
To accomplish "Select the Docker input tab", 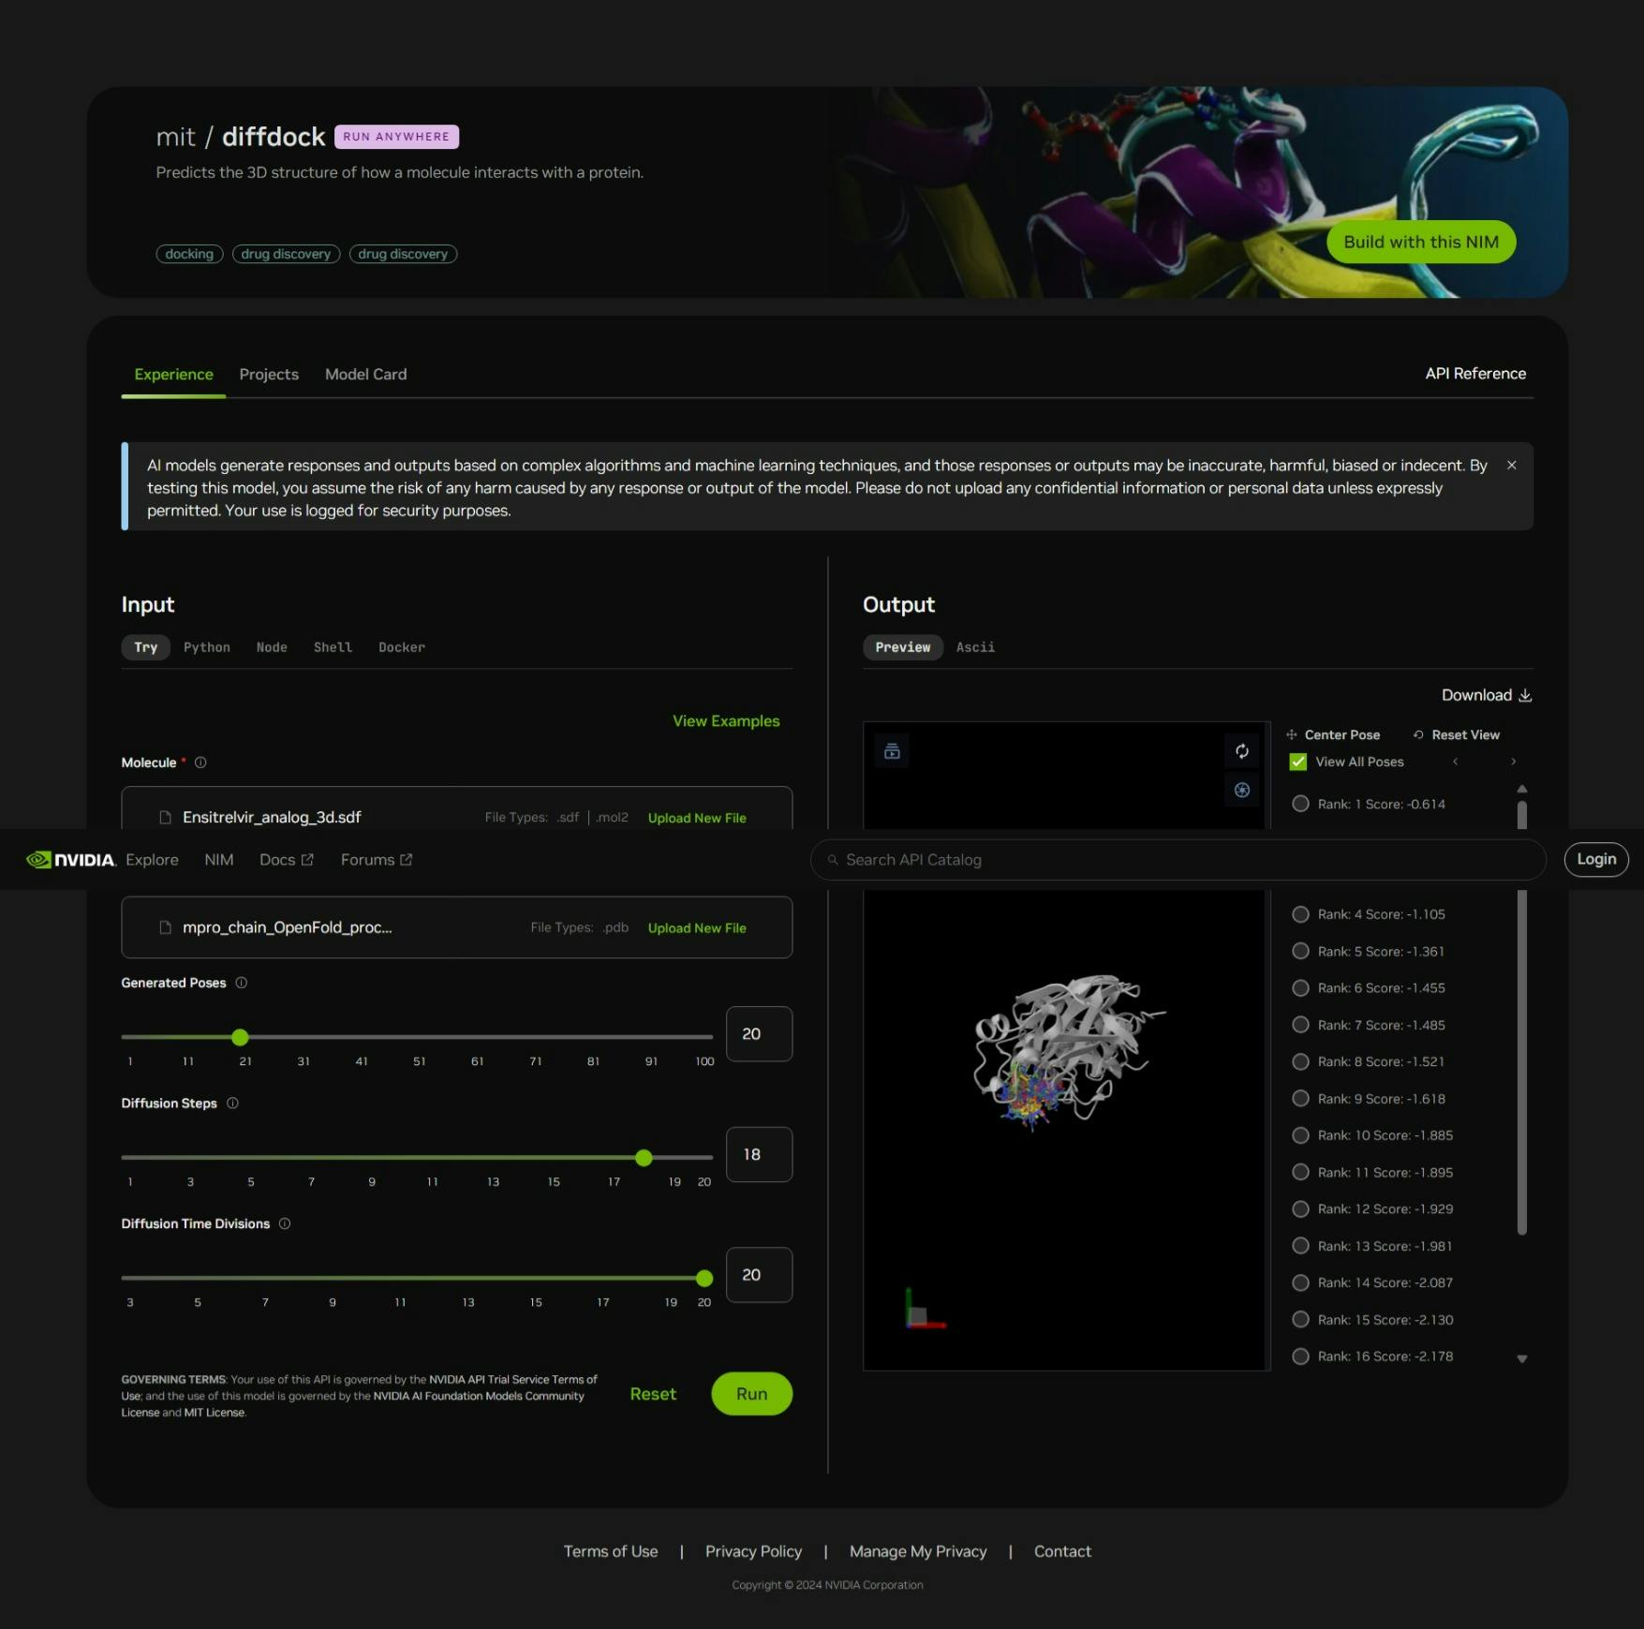I will pyautogui.click(x=402, y=647).
